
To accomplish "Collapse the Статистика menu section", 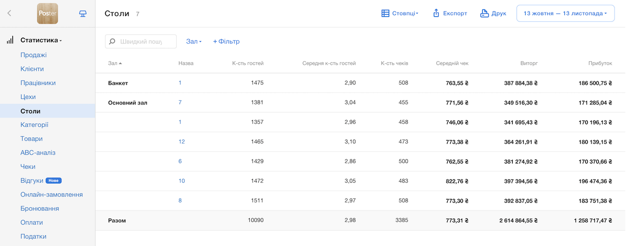I will [41, 40].
